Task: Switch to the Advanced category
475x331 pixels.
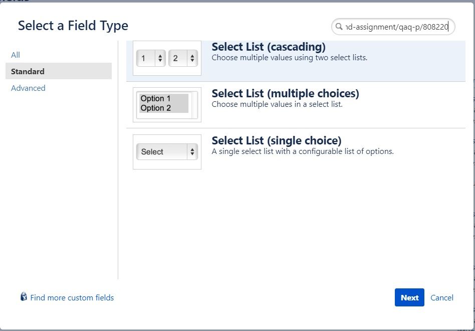Action: tap(28, 88)
